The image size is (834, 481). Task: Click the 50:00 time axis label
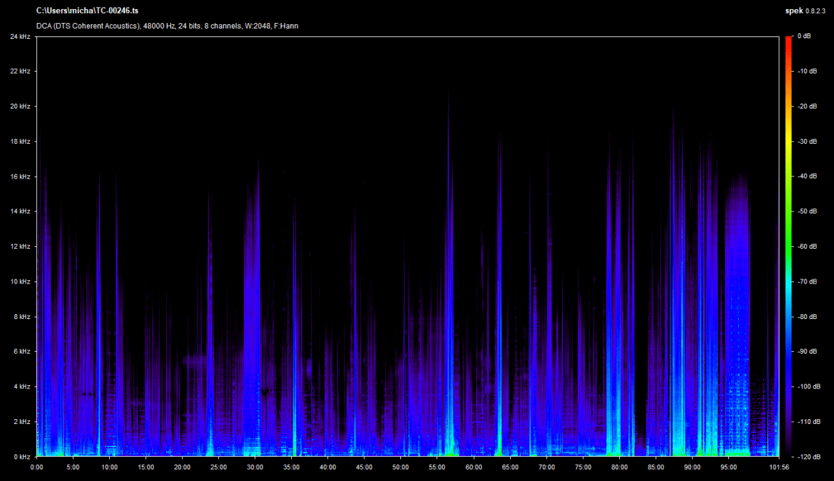coord(400,467)
